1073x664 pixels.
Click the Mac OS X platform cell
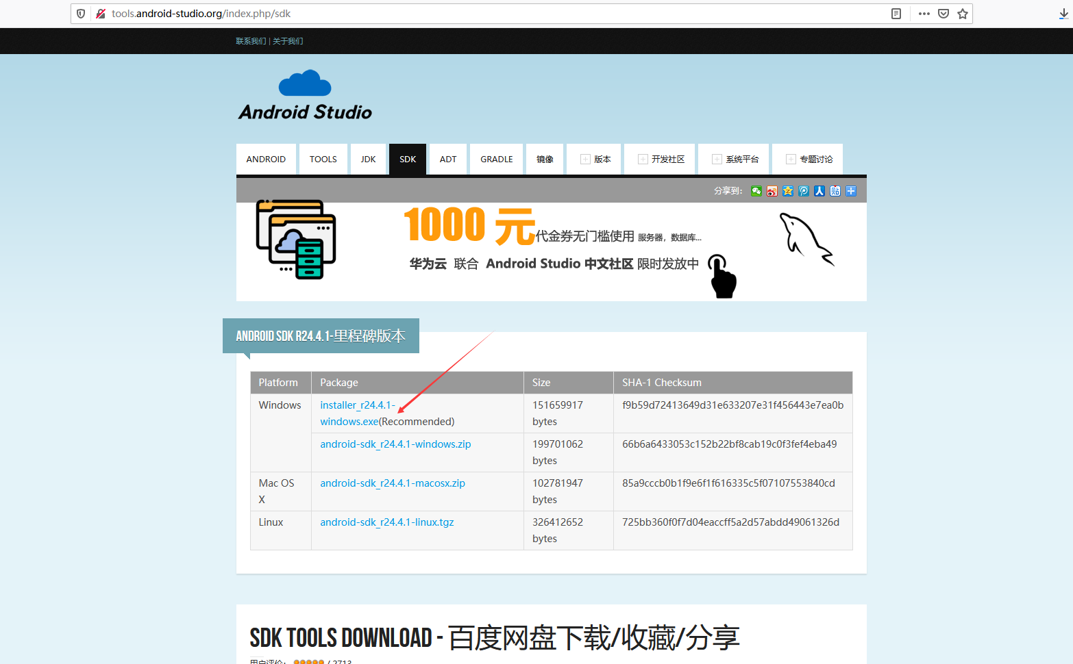(x=281, y=491)
